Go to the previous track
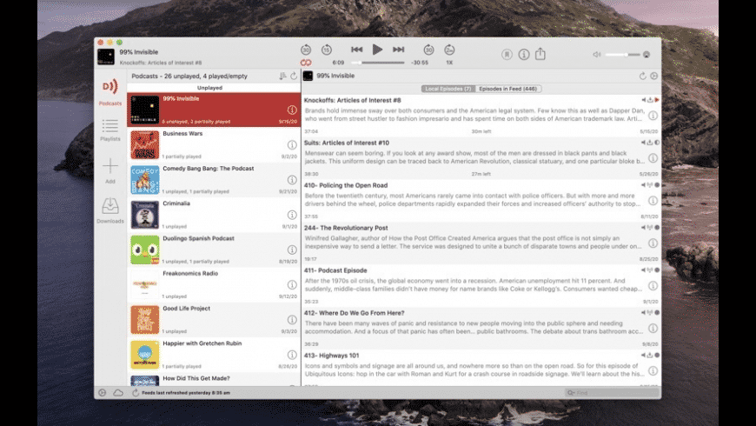The width and height of the screenshot is (756, 426). pos(357,50)
